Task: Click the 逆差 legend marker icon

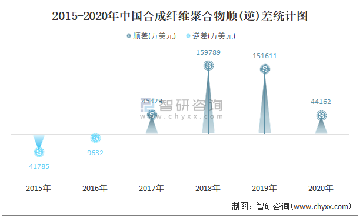Action: 188,36
